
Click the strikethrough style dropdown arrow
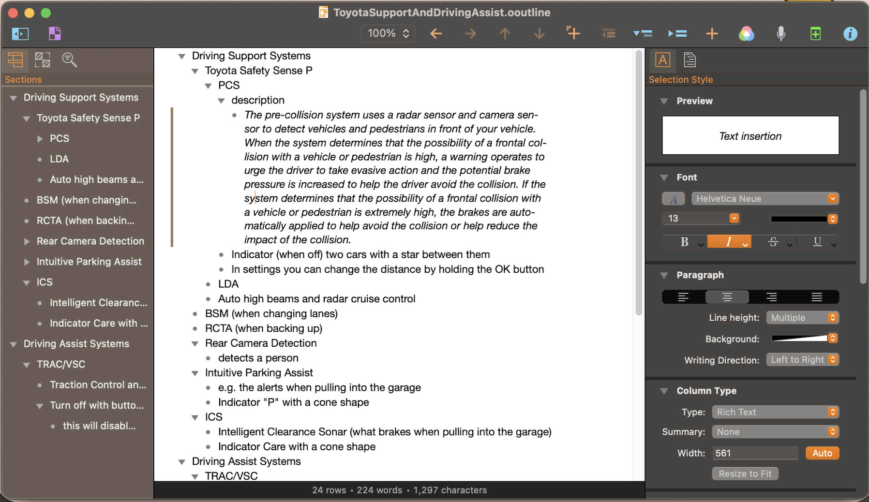(790, 245)
